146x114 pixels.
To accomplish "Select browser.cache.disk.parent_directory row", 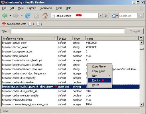I will tap(70, 87).
